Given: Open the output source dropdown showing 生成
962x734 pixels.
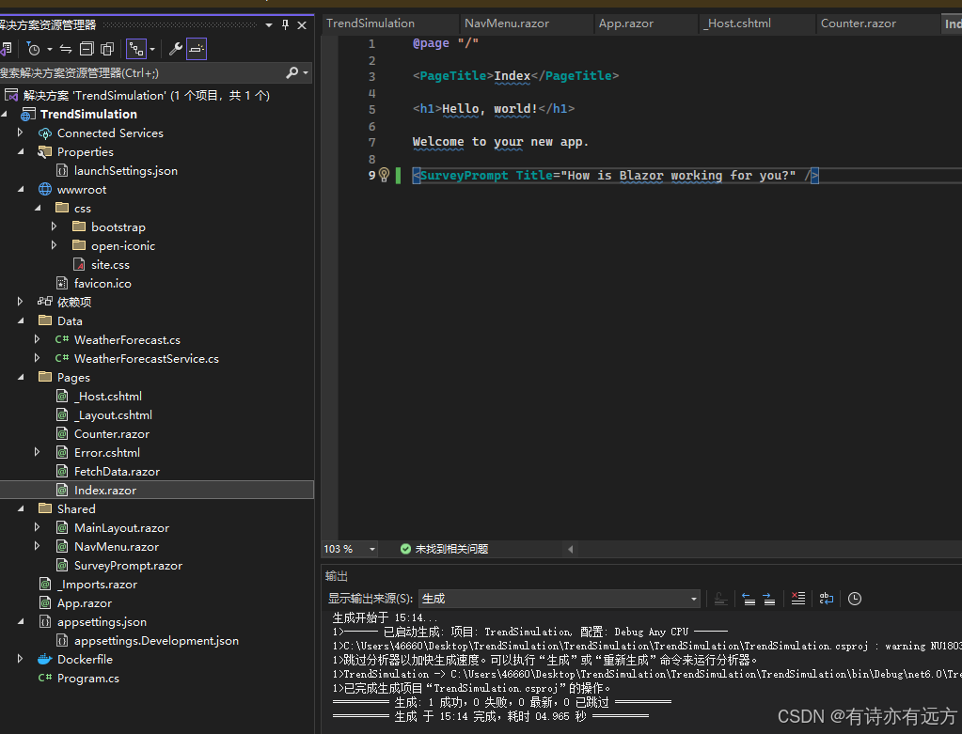Looking at the screenshot, I should pyautogui.click(x=559, y=599).
